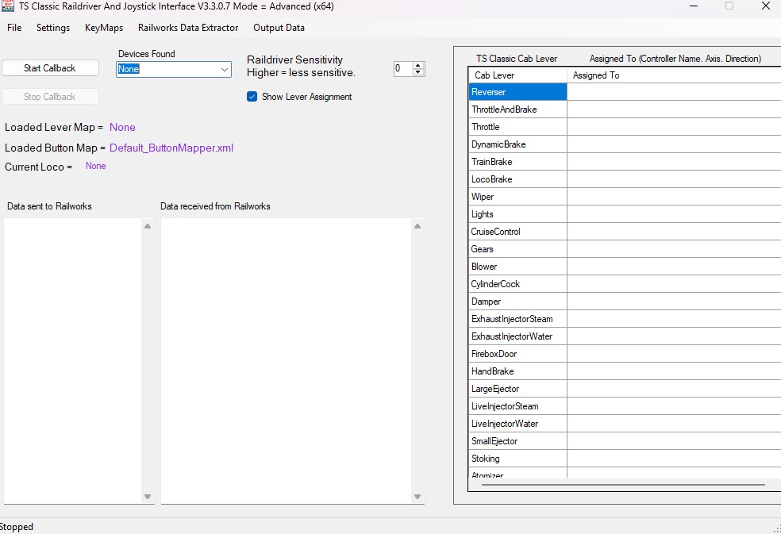Select the CruiseControl lever row
Screen dimensions: 781x534
coord(517,232)
